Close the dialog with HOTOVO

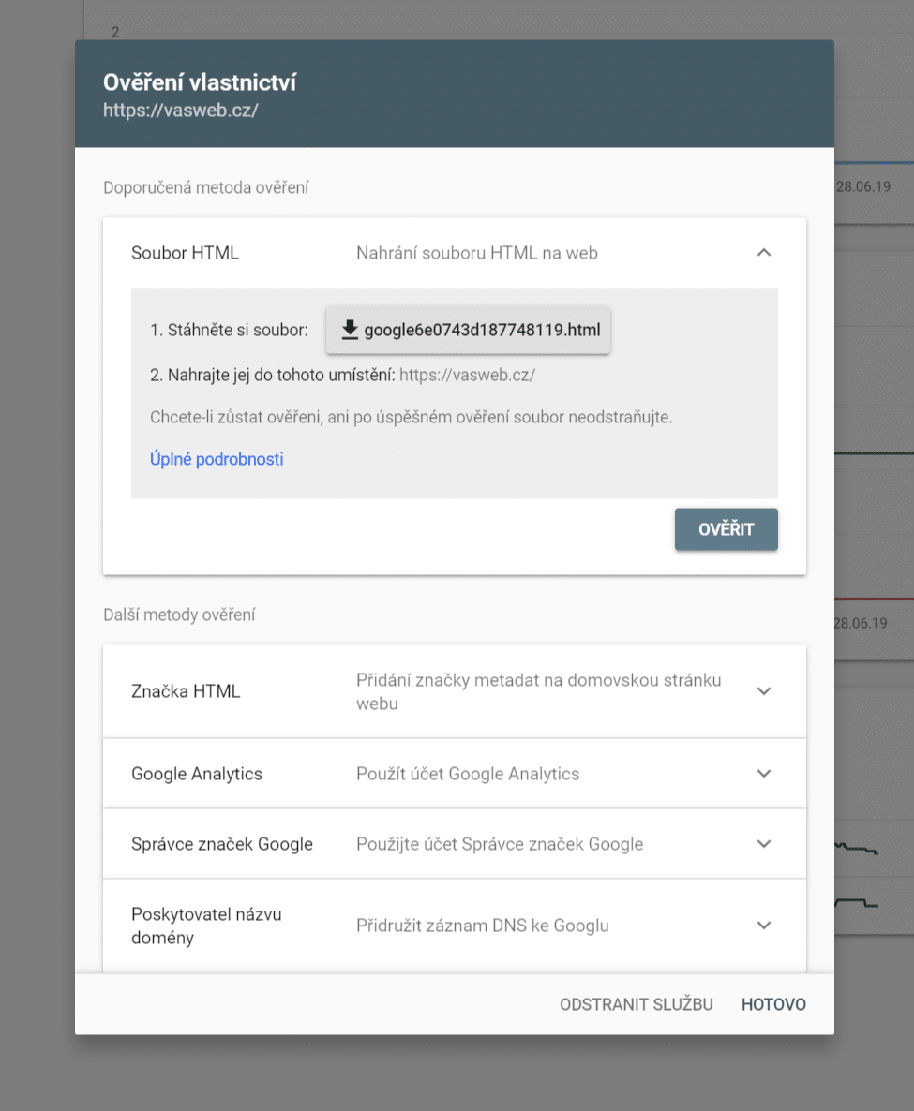point(773,1004)
